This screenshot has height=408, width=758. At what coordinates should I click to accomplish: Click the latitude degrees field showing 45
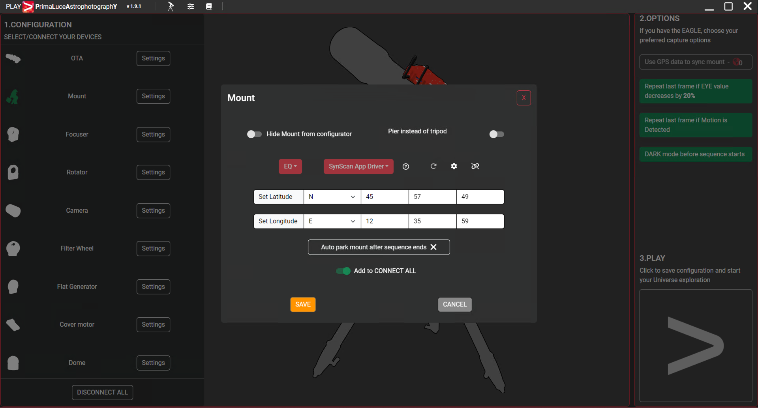coord(385,197)
